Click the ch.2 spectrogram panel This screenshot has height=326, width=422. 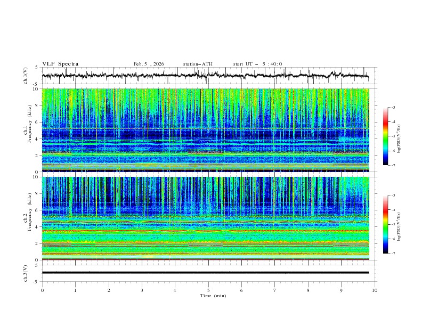point(205,218)
